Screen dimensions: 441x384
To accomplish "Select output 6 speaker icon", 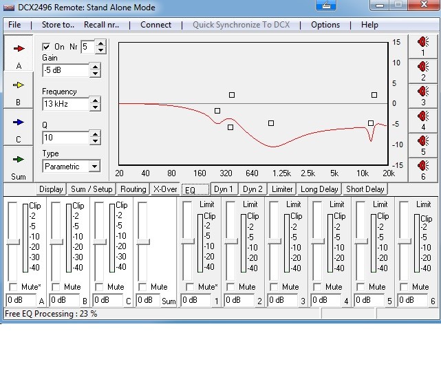I will coord(422,170).
